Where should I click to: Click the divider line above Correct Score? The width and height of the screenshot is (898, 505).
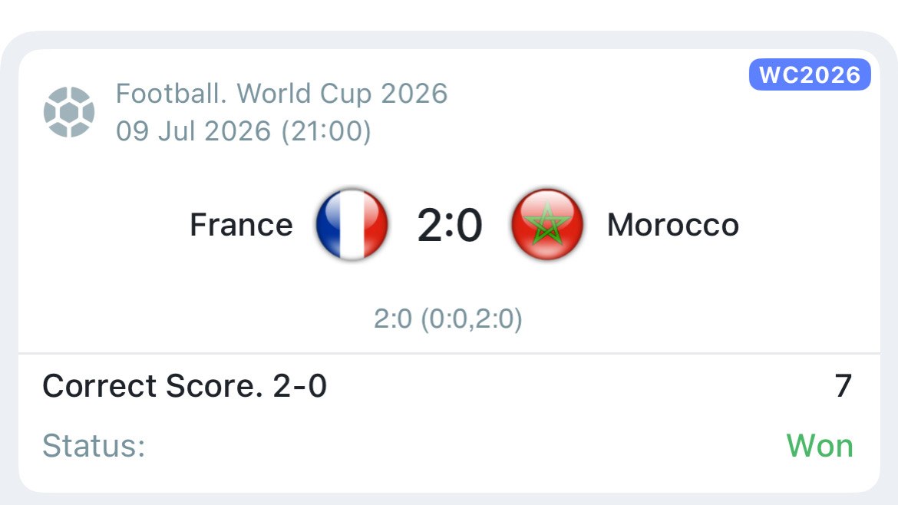[449, 353]
